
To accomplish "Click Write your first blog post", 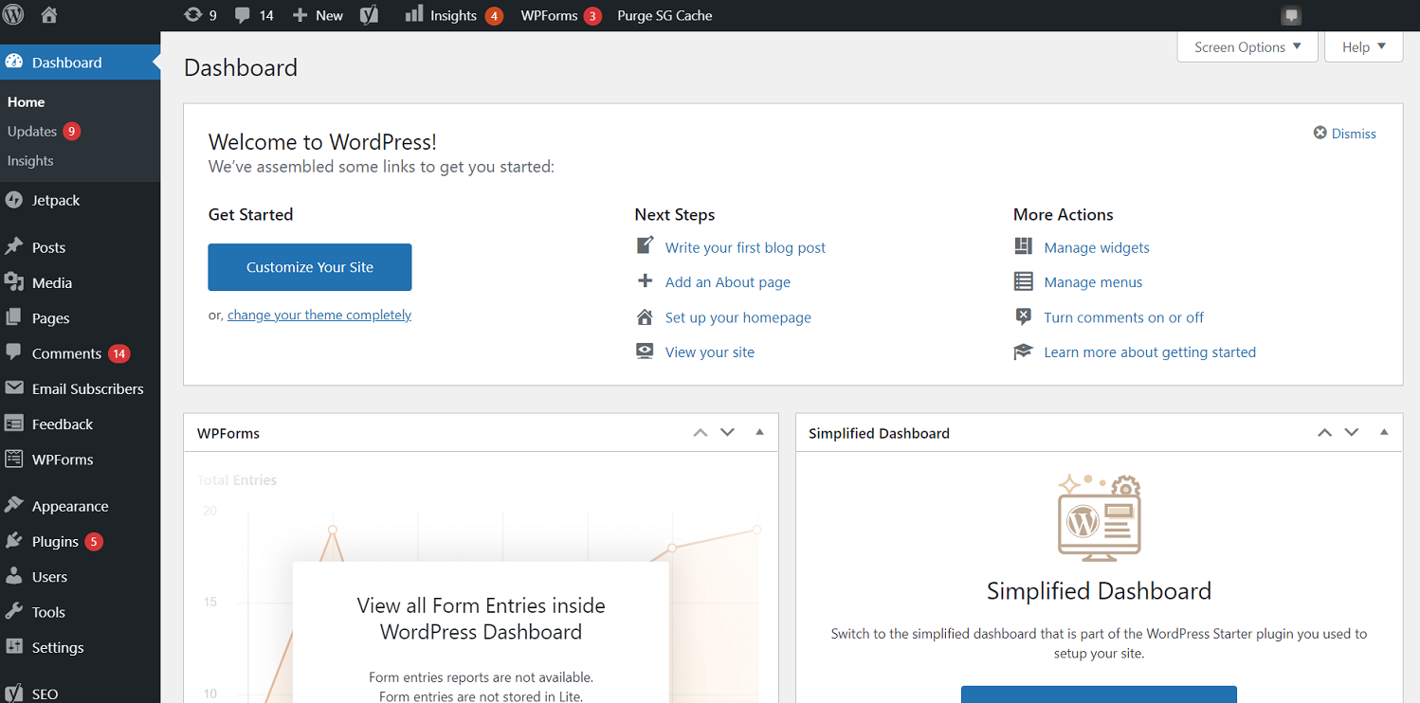I will 745,247.
